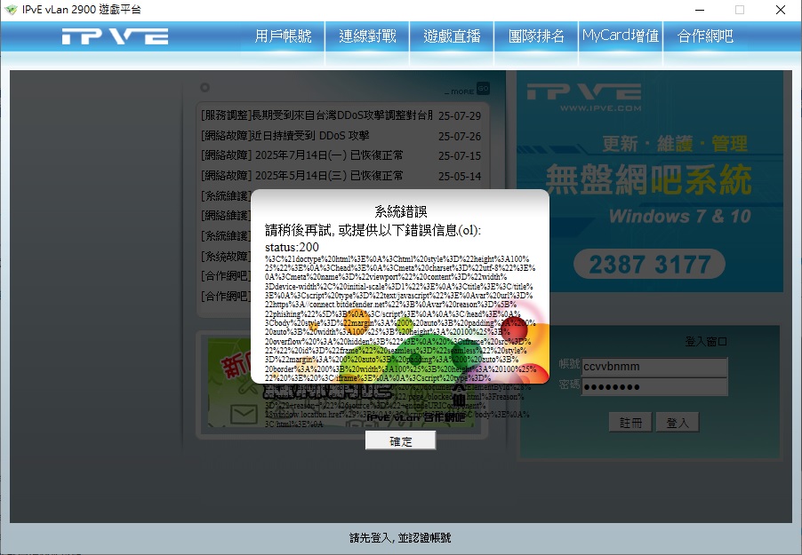Go to the 合作網吧 tab
The image size is (802, 555).
pos(705,36)
